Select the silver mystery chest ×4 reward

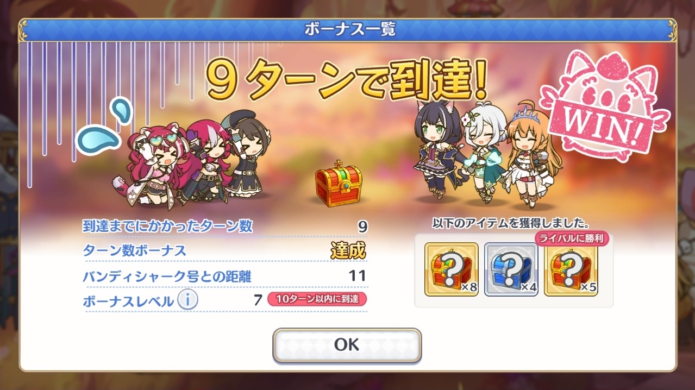click(x=511, y=269)
